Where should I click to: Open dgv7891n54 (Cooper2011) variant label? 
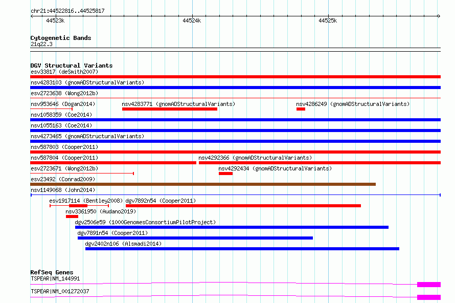tap(112, 233)
